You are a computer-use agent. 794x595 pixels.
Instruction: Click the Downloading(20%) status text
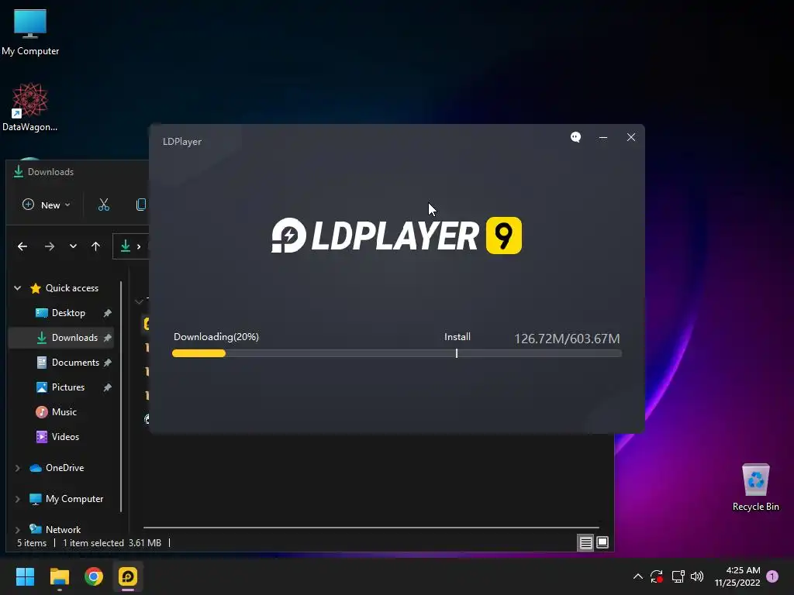(216, 337)
